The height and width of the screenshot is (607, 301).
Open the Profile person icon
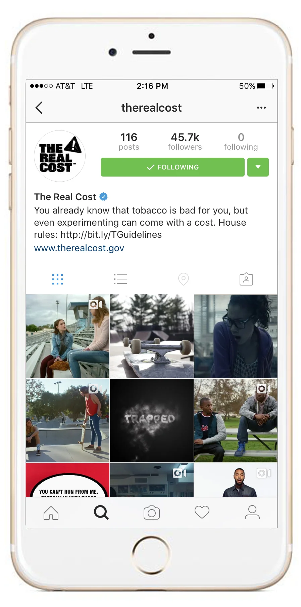[x=252, y=513]
